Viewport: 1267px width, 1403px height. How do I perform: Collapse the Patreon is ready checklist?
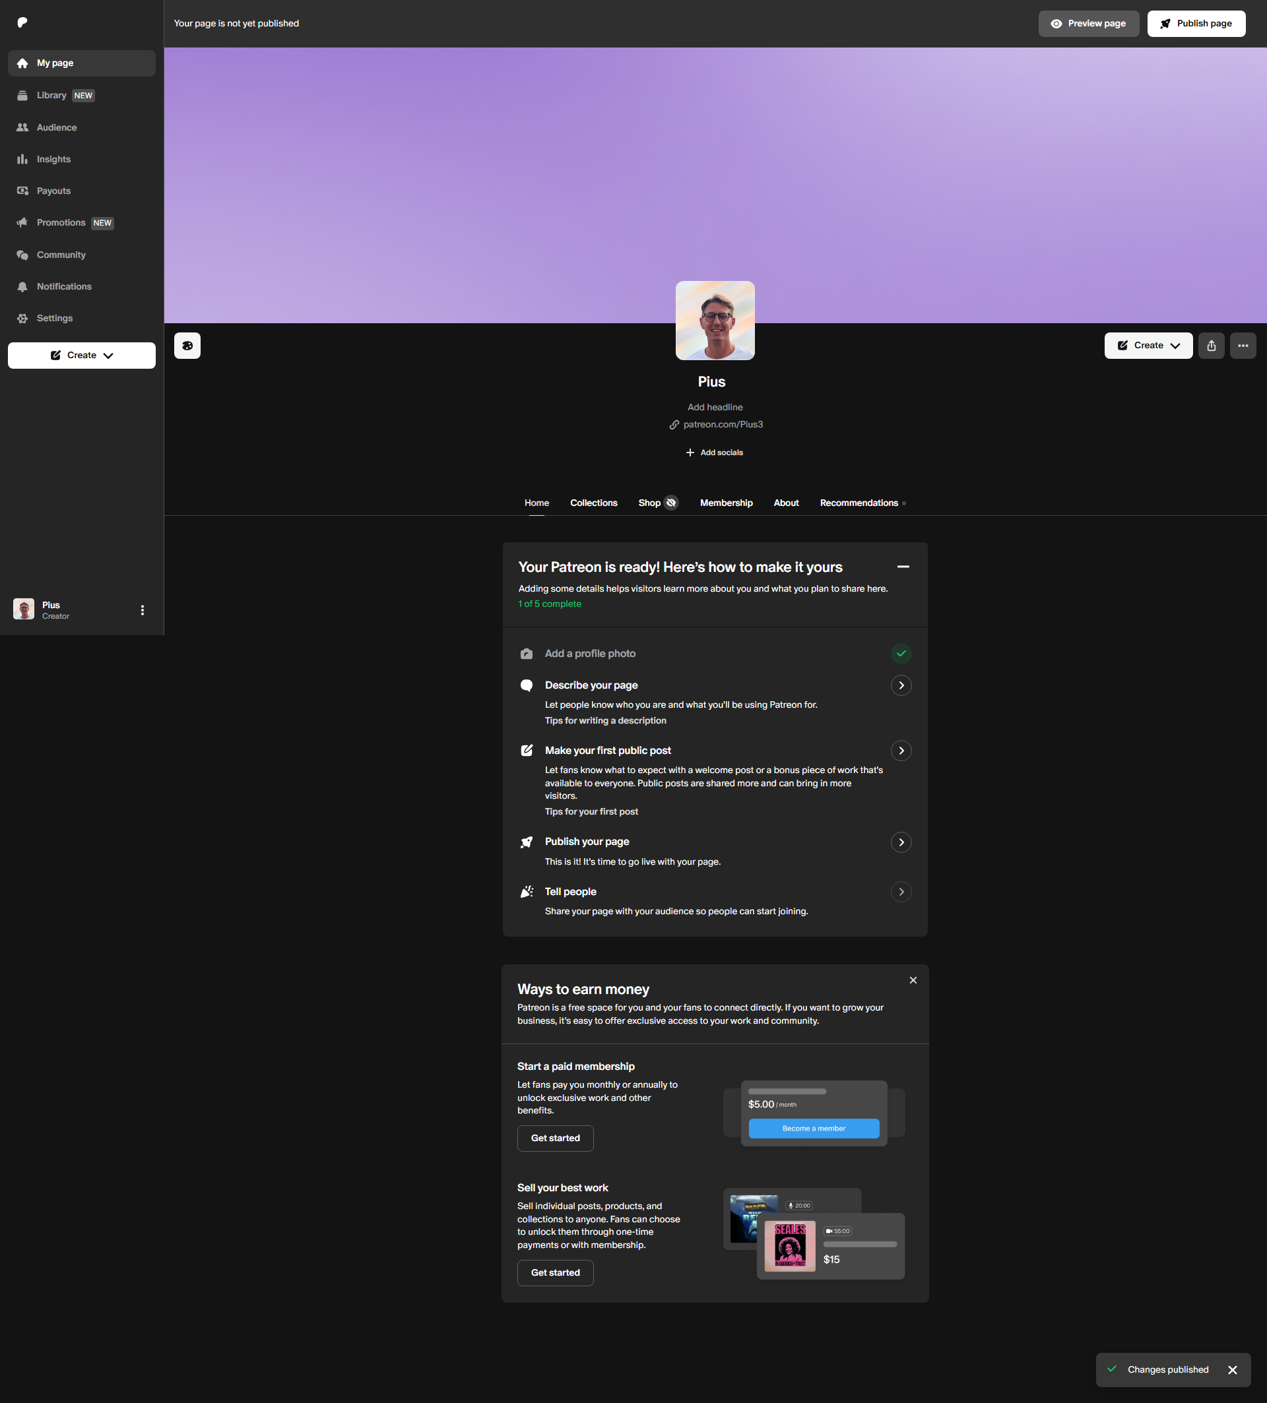[903, 567]
